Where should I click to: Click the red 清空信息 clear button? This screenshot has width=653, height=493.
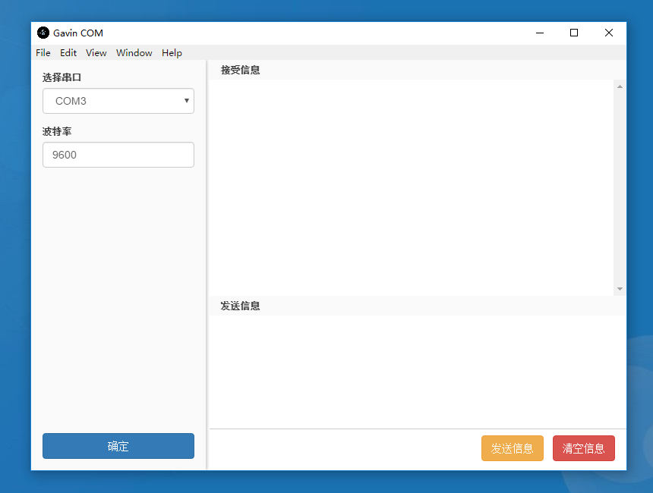click(583, 448)
